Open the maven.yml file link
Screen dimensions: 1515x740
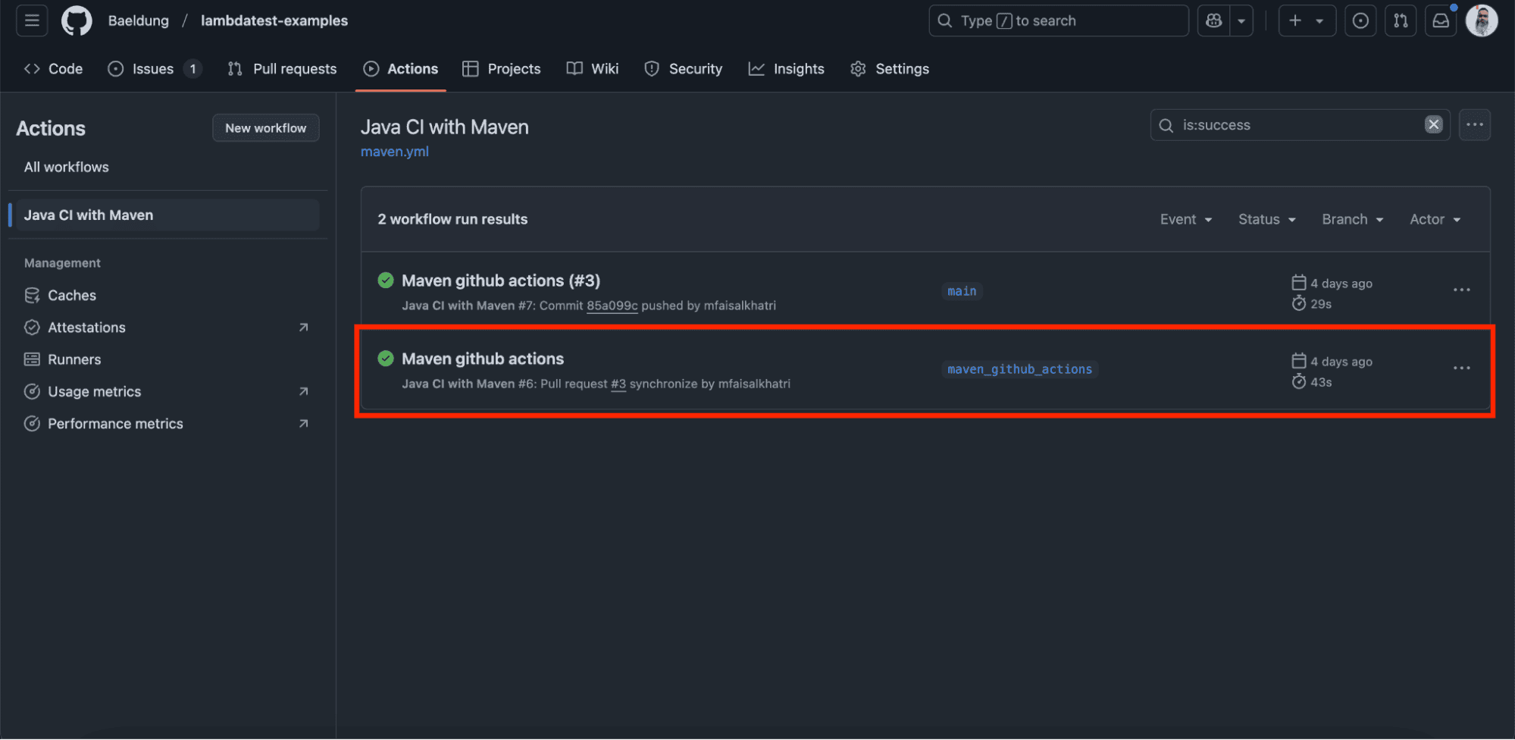[394, 152]
